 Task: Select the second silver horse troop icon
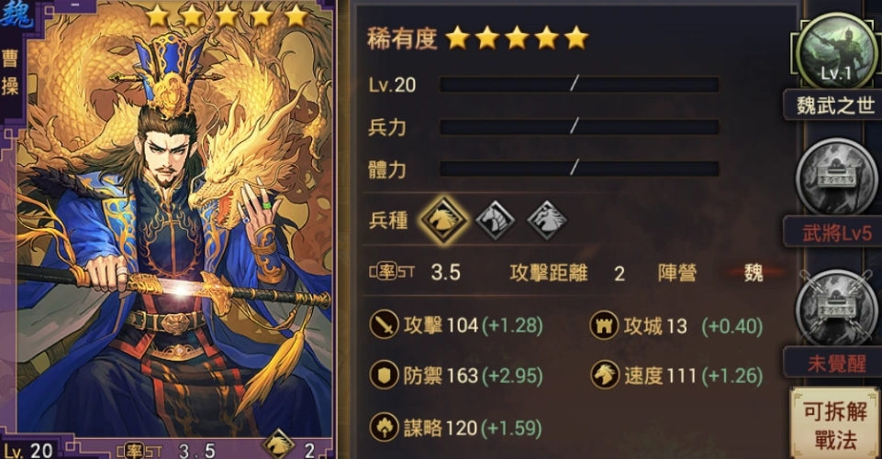click(495, 220)
